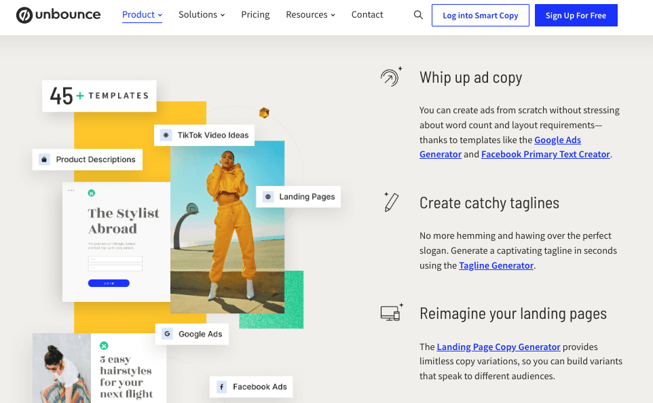Viewport: 653px width, 403px height.
Task: Expand the Product menu chevron
Action: point(160,16)
